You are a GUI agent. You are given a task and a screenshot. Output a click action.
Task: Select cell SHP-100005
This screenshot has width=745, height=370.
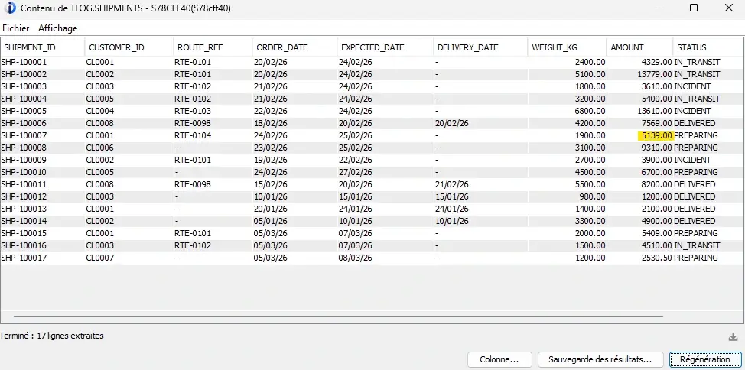[24, 111]
